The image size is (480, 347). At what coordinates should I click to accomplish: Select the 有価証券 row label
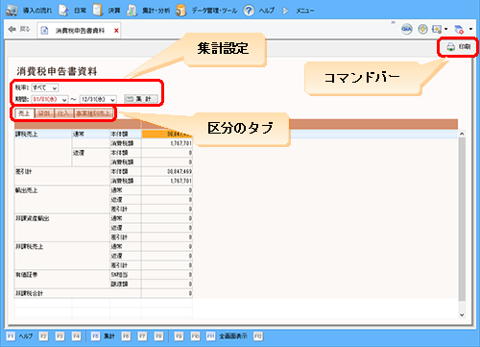click(27, 275)
